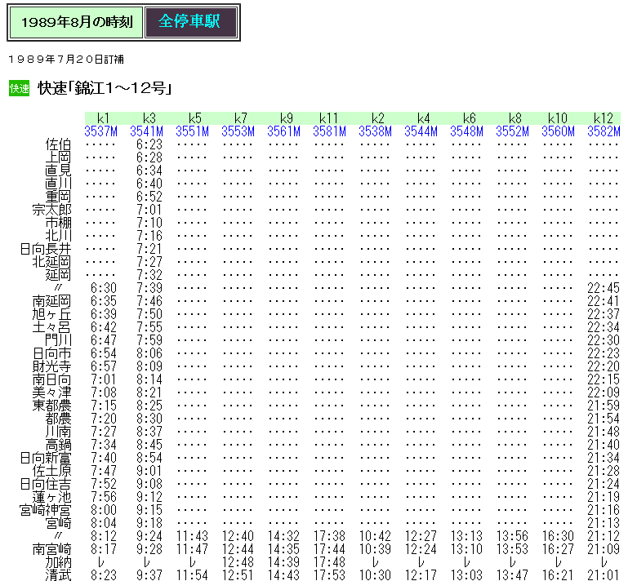Click the 財光寺 station row label
Image resolution: width=637 pixels, height=581 pixels.
click(51, 366)
